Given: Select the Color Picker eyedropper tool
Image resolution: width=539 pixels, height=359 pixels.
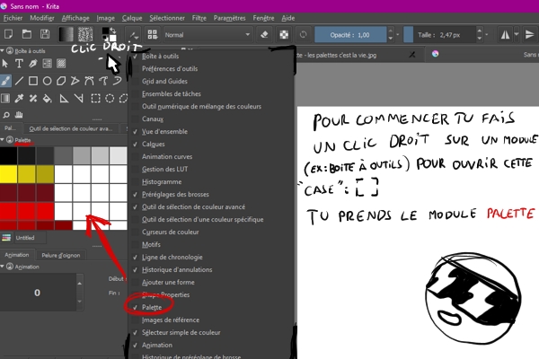Looking at the screenshot, I should pos(19,99).
